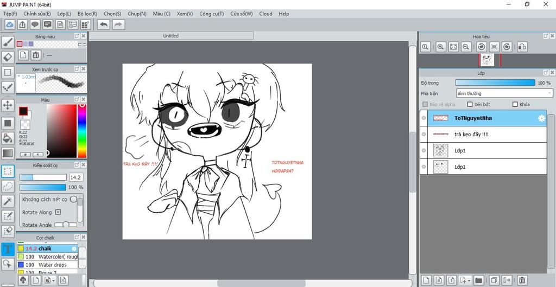Select the Text tool
556x287 pixels.
coord(8,248)
